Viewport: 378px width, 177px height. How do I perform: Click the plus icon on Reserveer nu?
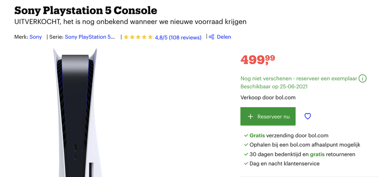(250, 117)
